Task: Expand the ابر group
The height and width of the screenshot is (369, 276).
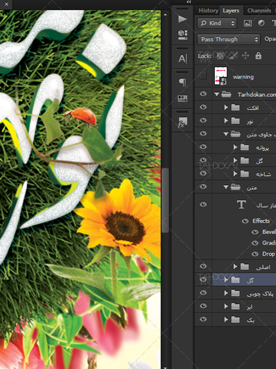Action: point(226,306)
